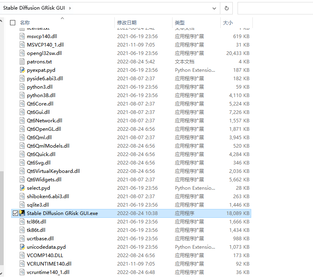Select the pyside6.abi3.dll file icon

coord(22,78)
